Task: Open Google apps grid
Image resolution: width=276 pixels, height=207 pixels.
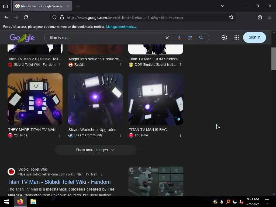Action: point(237,37)
